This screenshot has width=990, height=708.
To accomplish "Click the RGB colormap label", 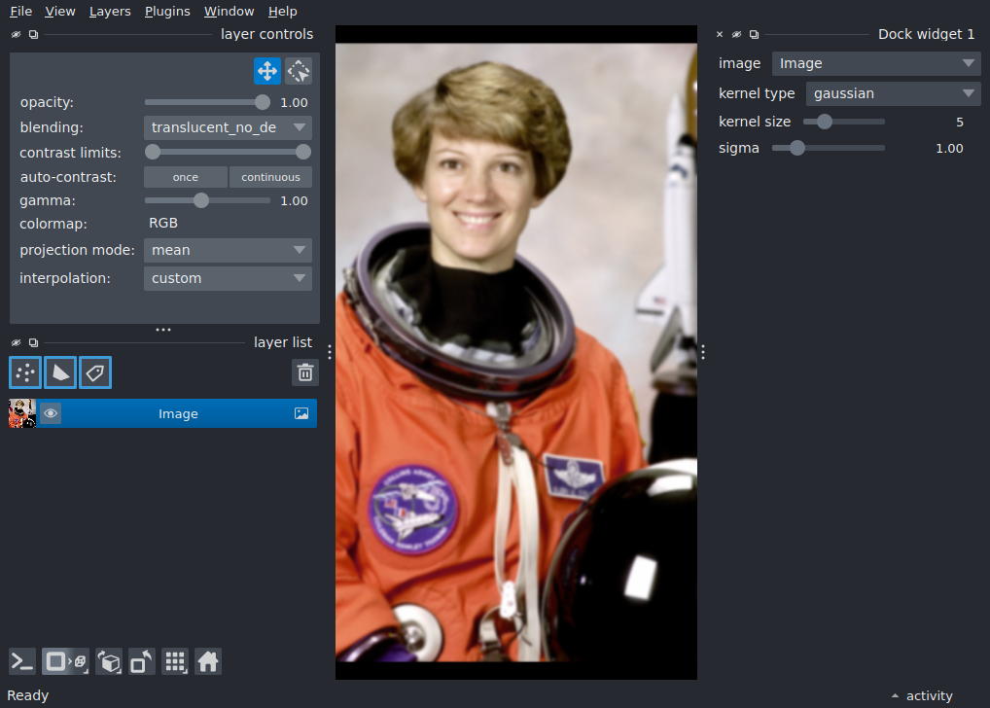I will coord(163,223).
